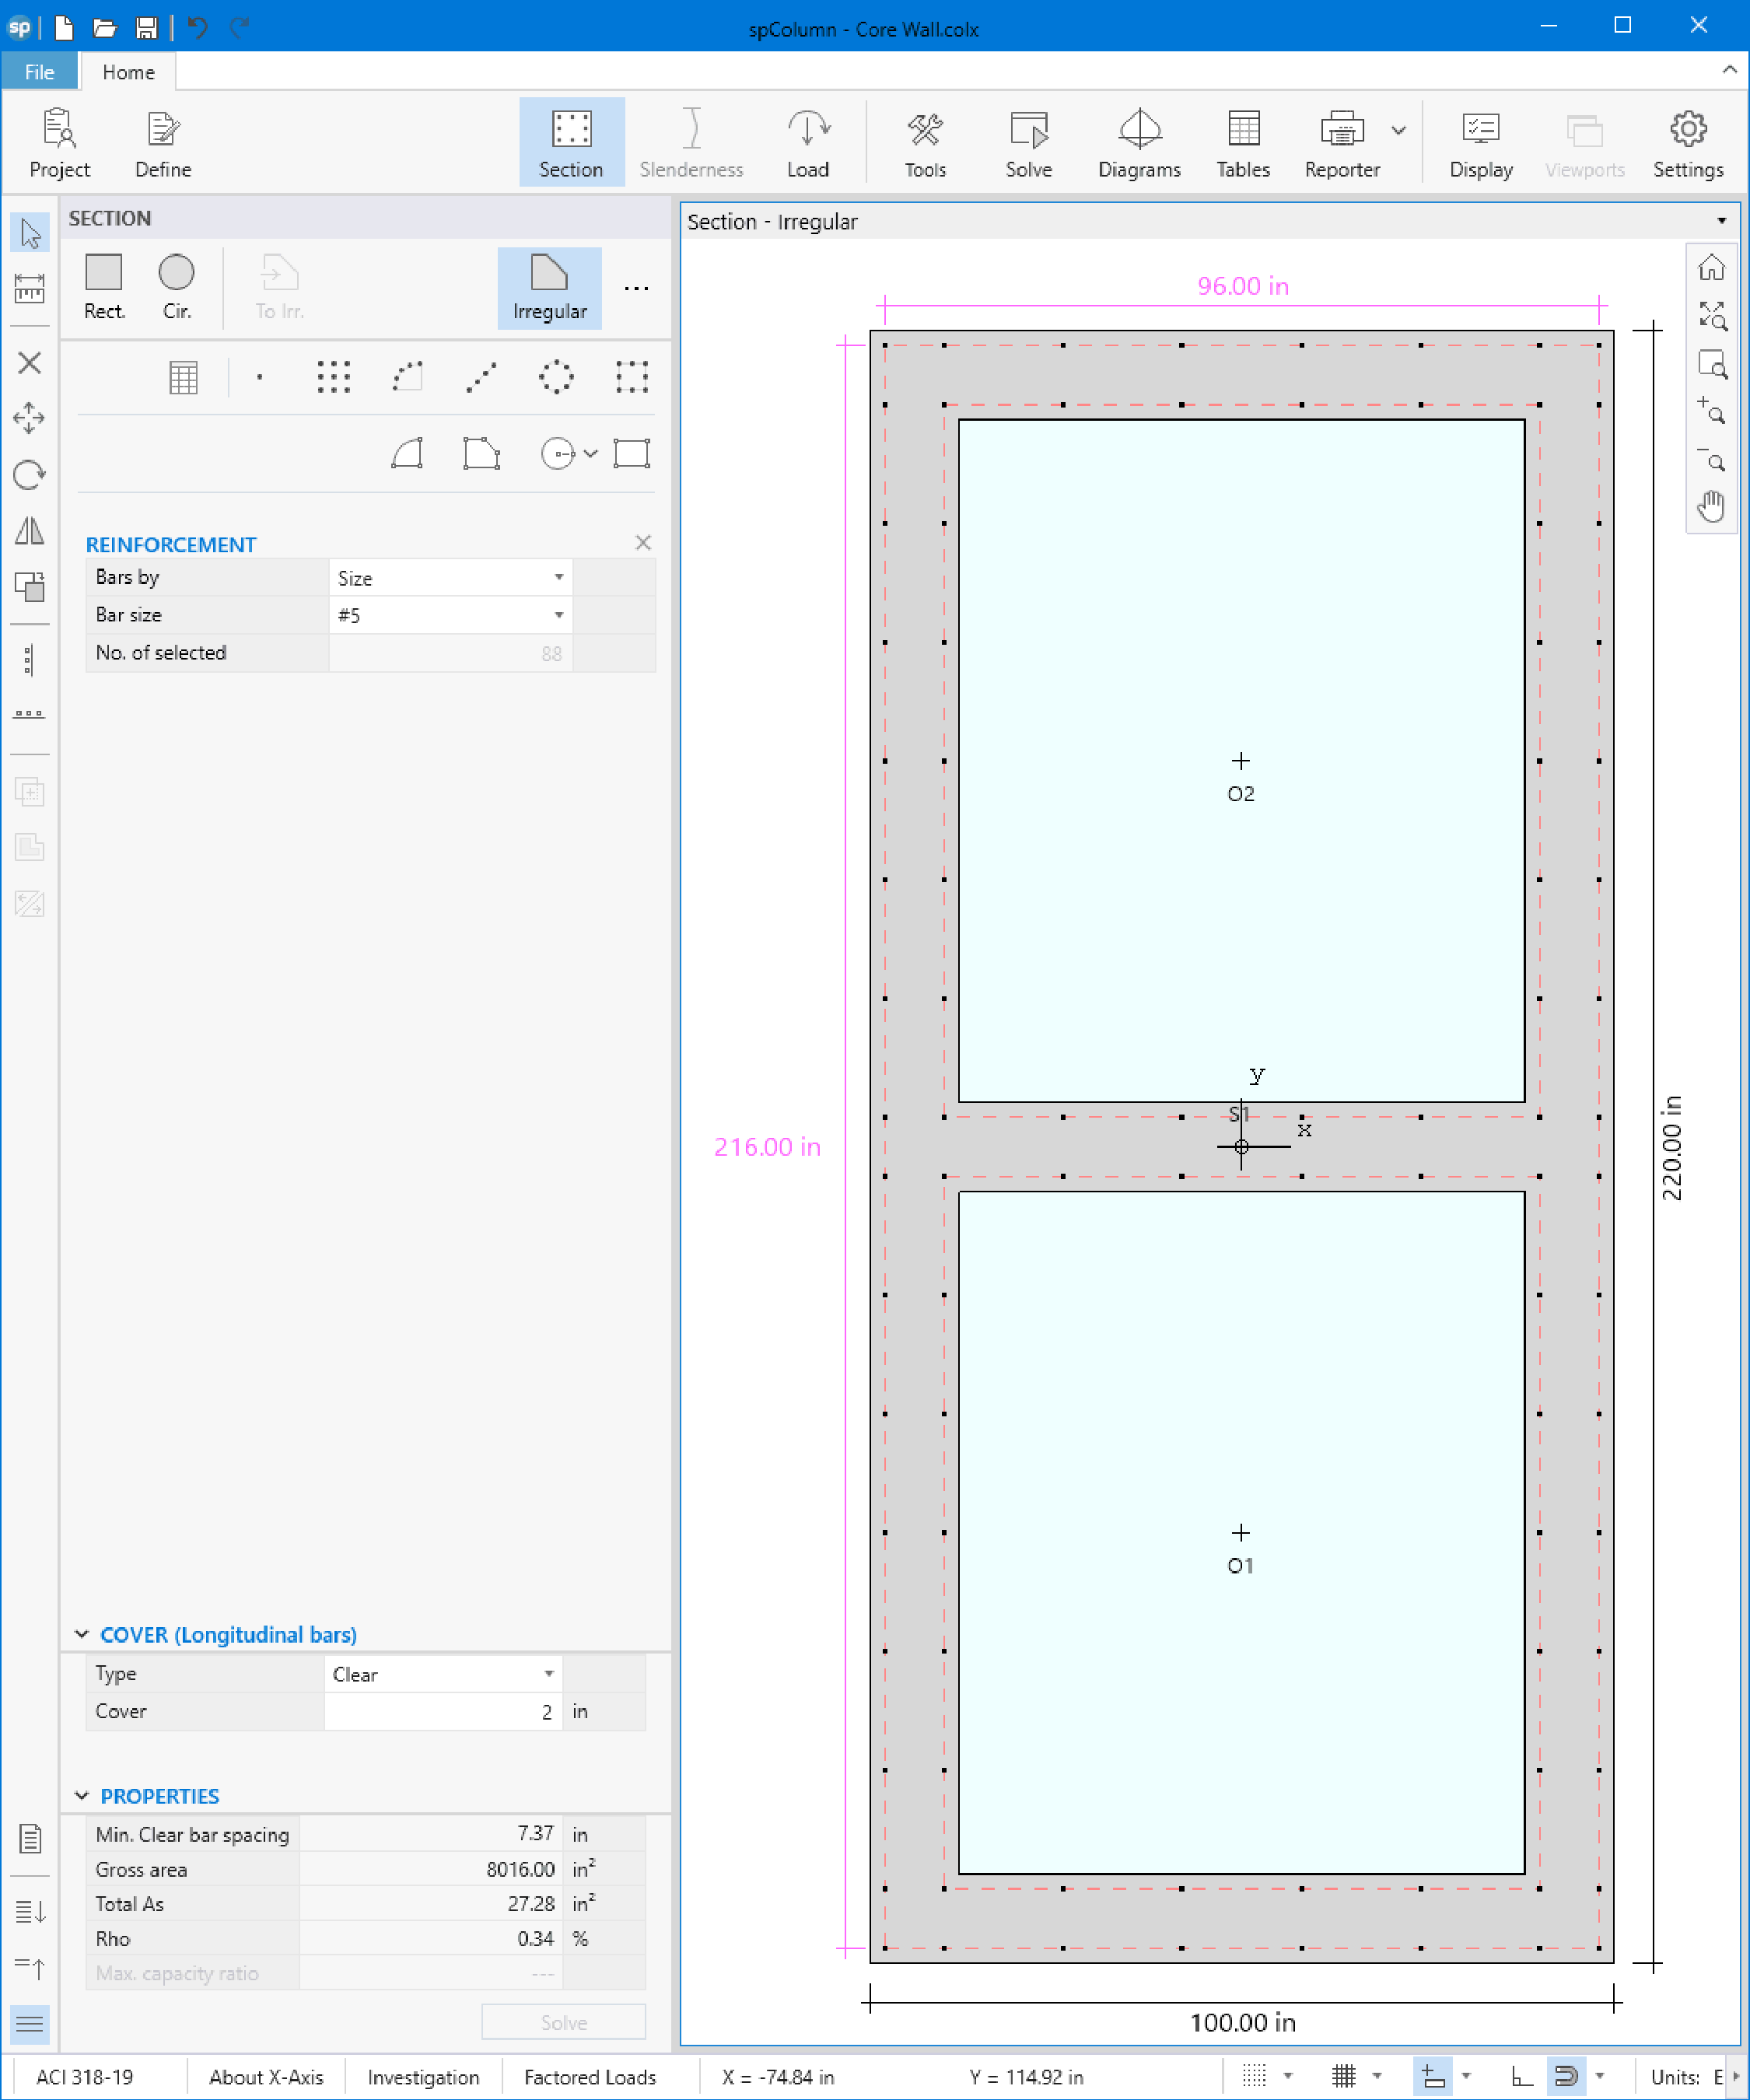Open the Tables view
The height and width of the screenshot is (2100, 1750).
[1243, 142]
